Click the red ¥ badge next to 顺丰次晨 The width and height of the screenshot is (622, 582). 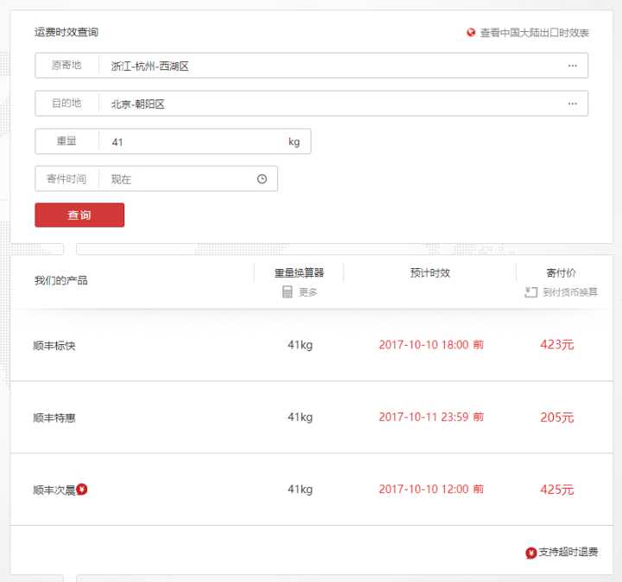coord(82,489)
